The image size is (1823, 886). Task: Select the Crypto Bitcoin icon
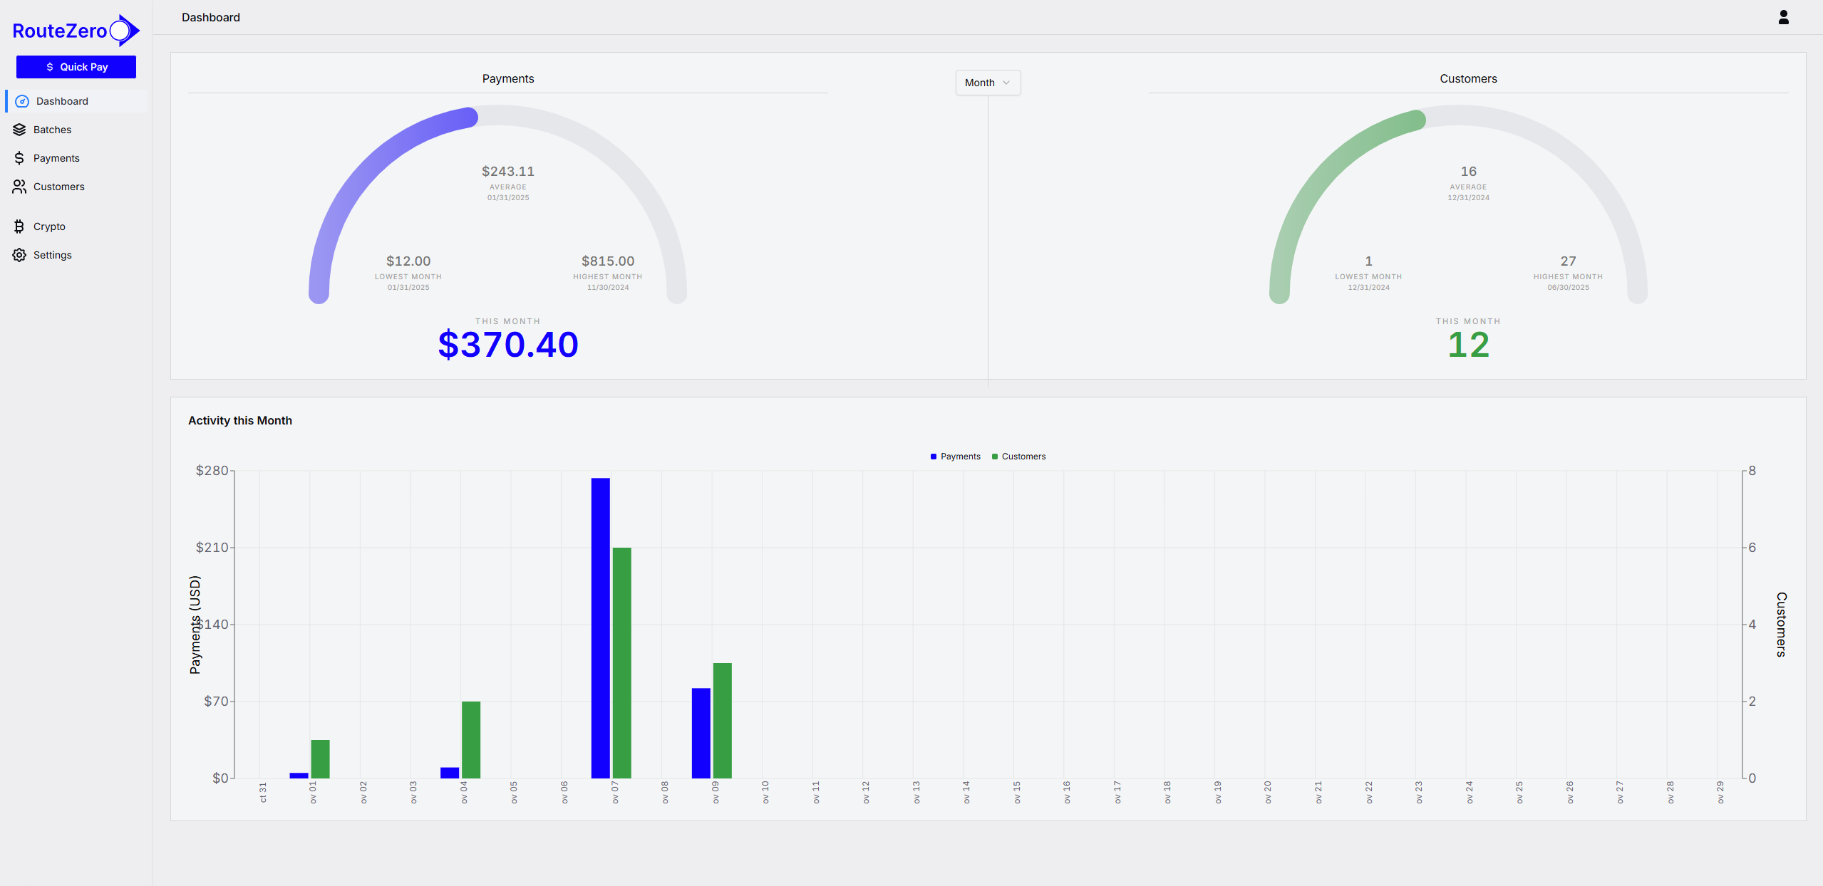(x=19, y=226)
